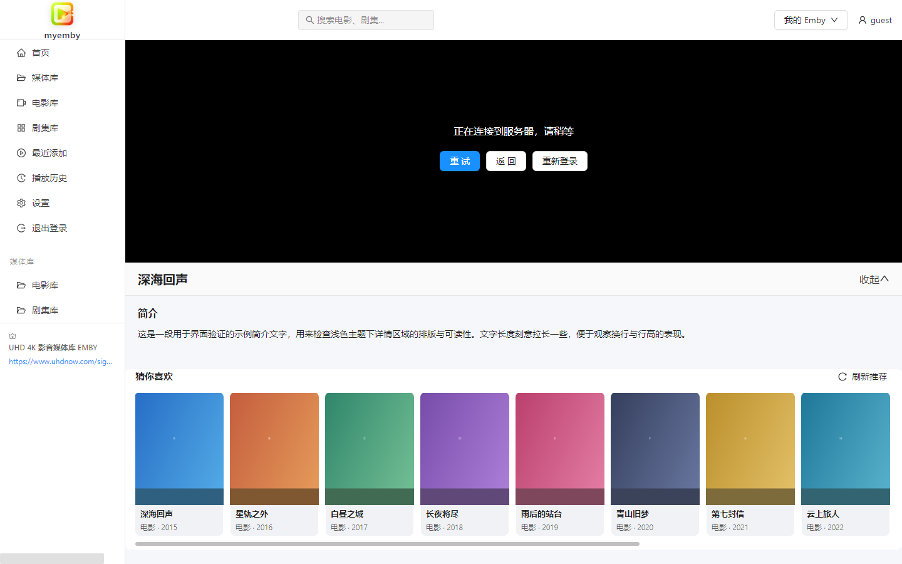Click folder icon of lower 剧集库 entry
Screen dimensions: 902x564
coord(21,310)
